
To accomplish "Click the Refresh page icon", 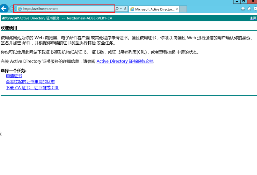I will (125, 9).
